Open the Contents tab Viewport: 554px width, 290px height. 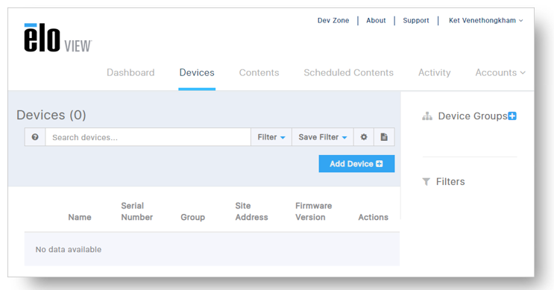coord(259,72)
